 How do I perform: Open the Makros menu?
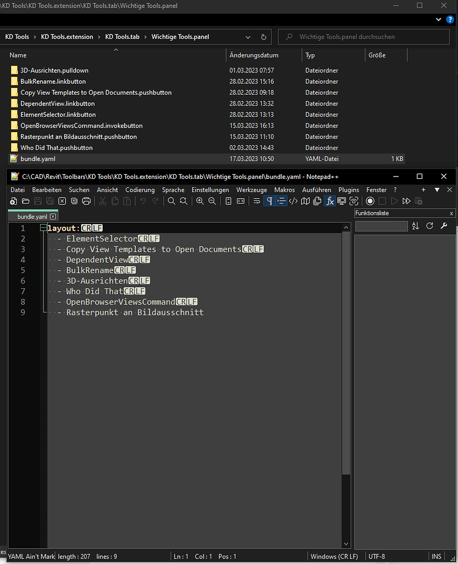284,190
